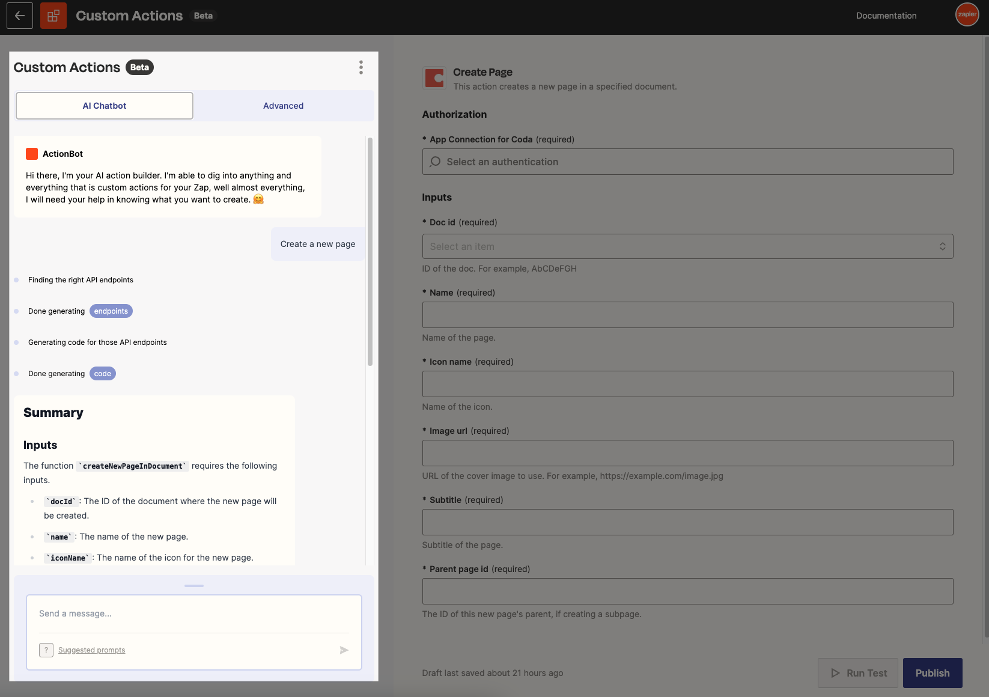Open the Custom Actions app icon
989x697 pixels.
[53, 16]
